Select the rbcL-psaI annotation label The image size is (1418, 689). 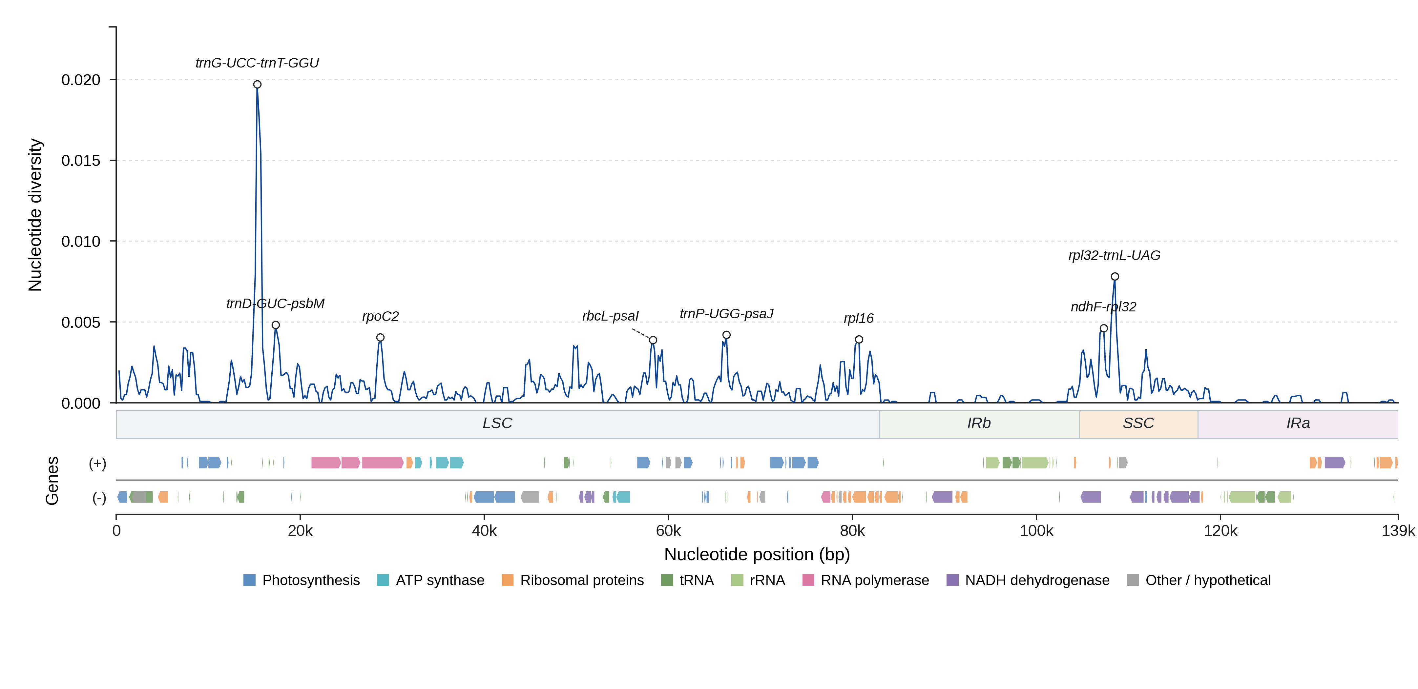(611, 316)
